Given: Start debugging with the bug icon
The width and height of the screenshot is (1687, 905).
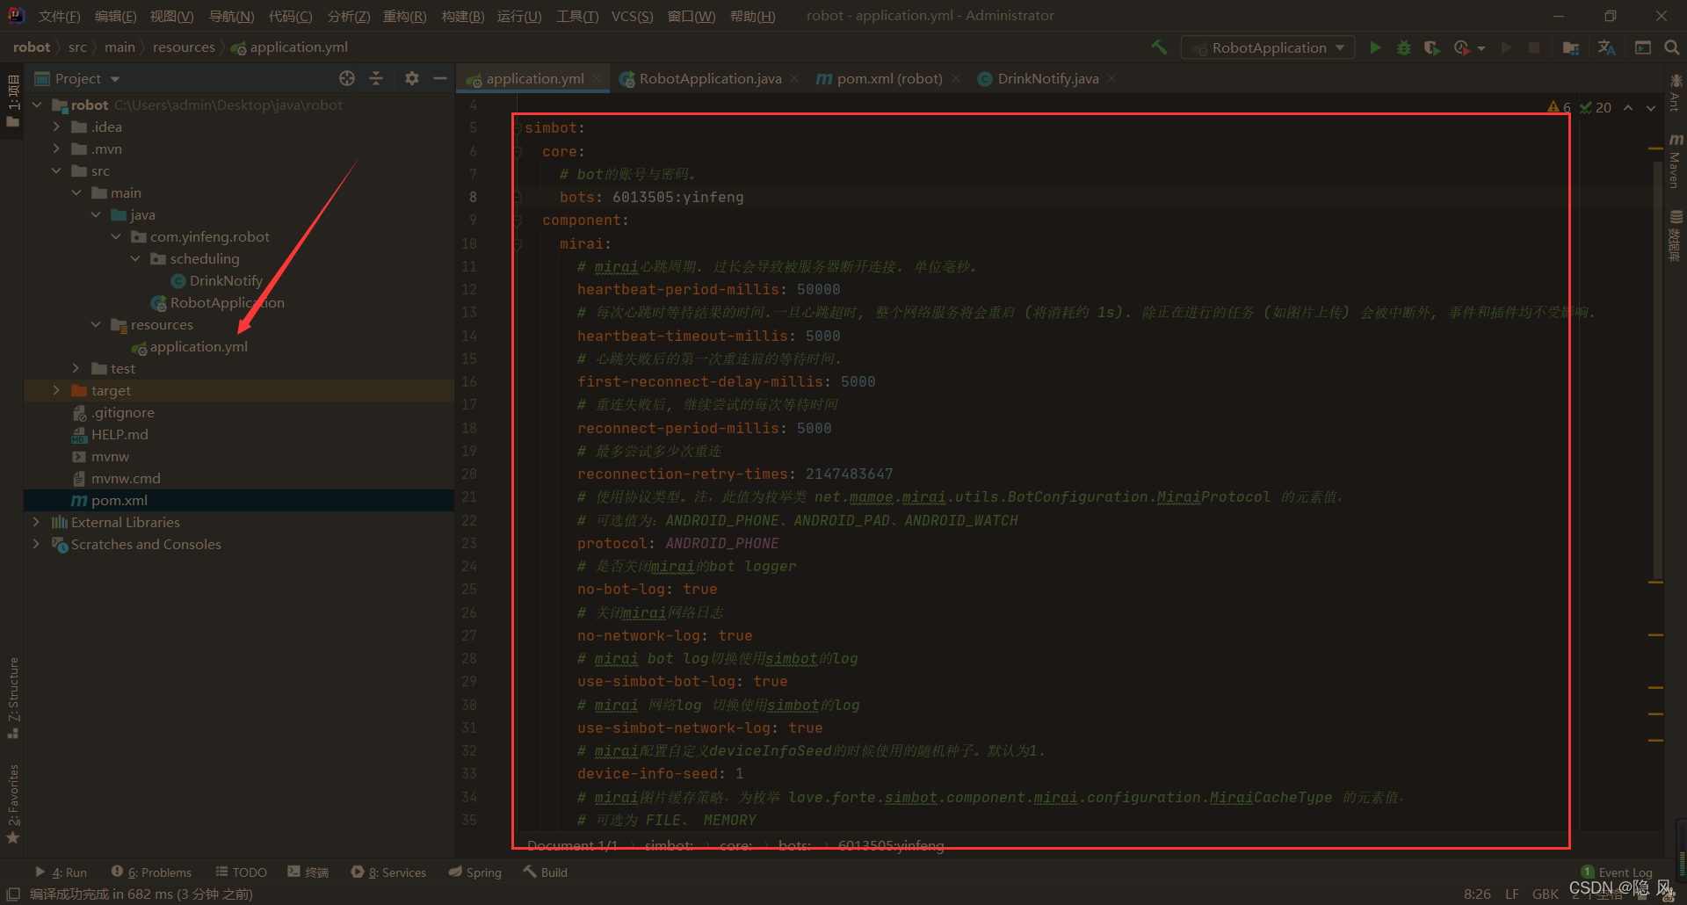Looking at the screenshot, I should 1403,47.
